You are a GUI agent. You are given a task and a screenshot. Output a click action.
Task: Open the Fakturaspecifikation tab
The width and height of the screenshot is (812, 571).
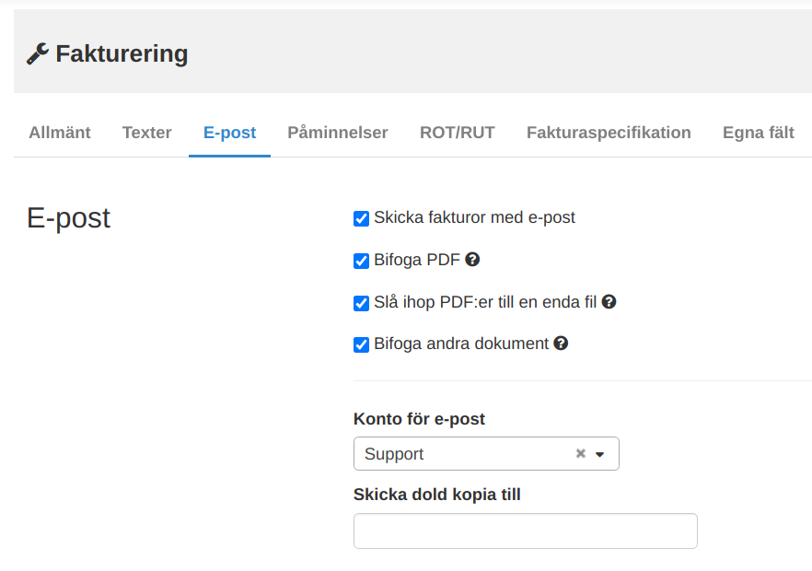pos(609,133)
